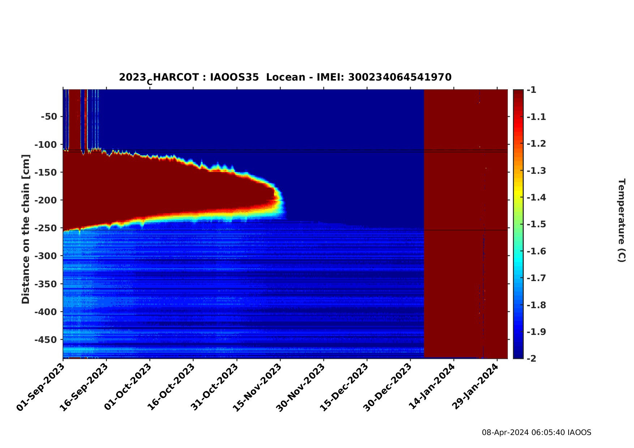Image resolution: width=634 pixels, height=448 pixels.
Task: Click the 'Distance on the chain [cm]' axis label
Action: point(26,229)
